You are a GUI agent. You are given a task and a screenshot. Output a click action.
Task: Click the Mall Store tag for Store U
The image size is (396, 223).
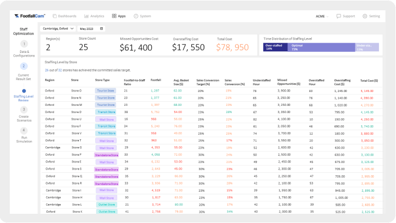(x=106, y=119)
